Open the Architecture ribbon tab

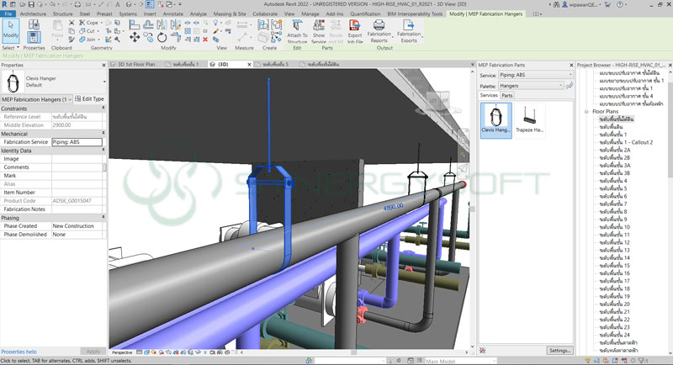coord(33,14)
